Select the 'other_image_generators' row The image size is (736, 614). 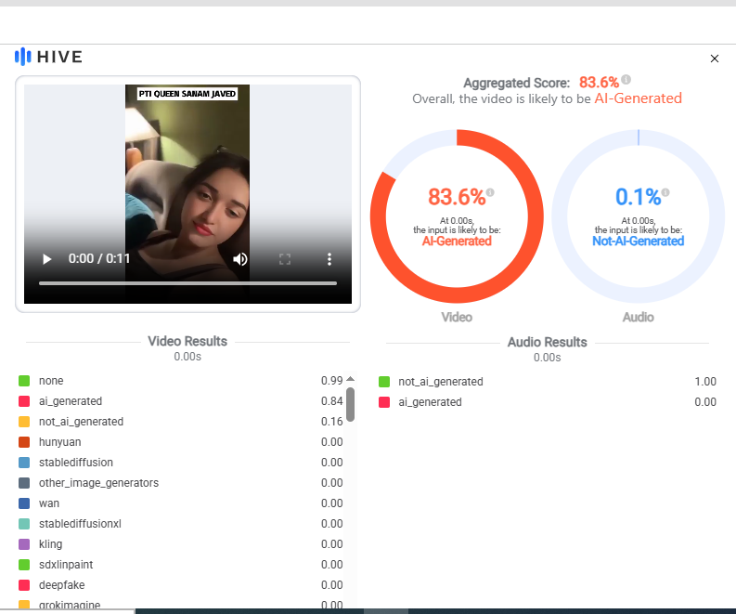[181, 483]
